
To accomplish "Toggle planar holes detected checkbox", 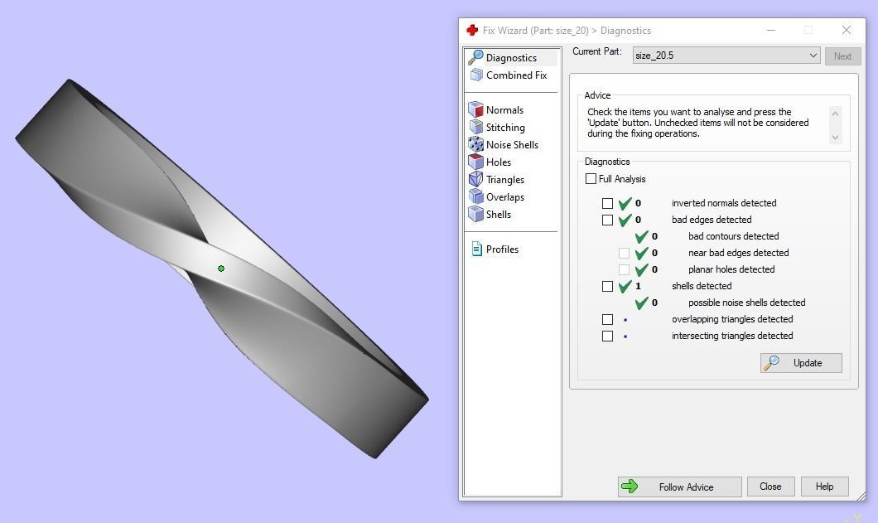I will point(624,269).
